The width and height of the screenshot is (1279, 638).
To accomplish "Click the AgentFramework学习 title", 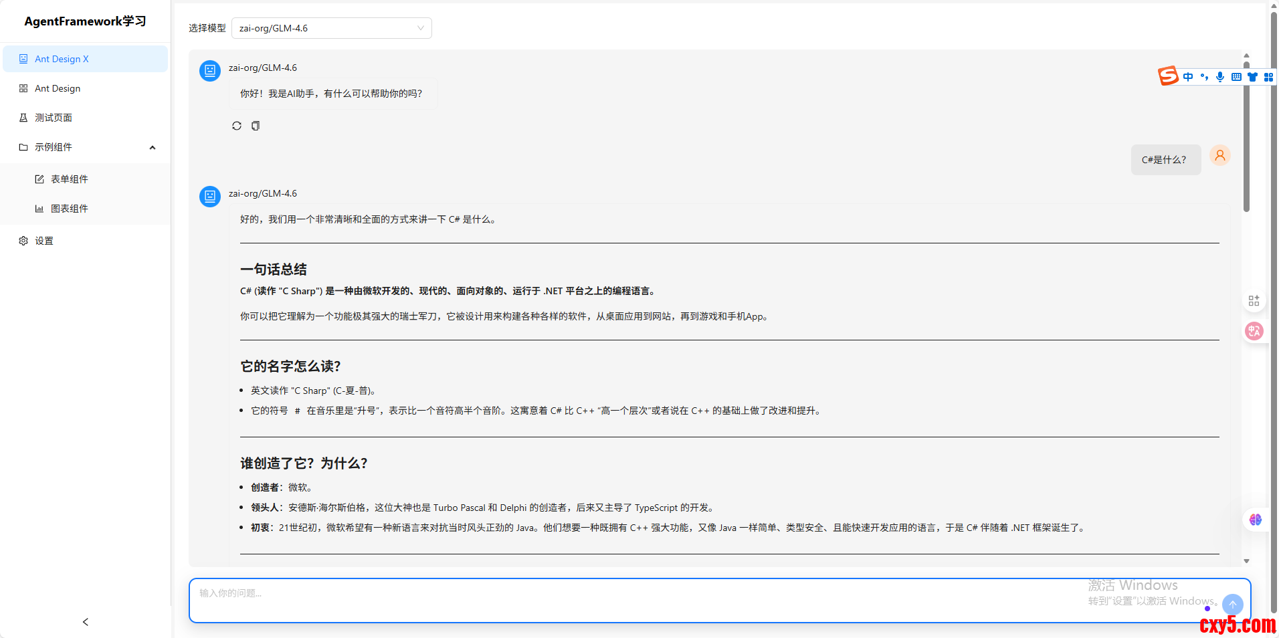I will (85, 21).
